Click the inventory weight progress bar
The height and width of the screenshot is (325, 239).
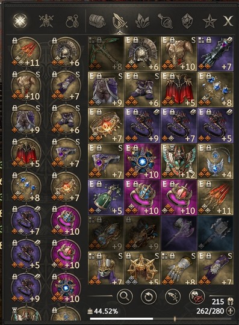pyautogui.click(x=161, y=319)
